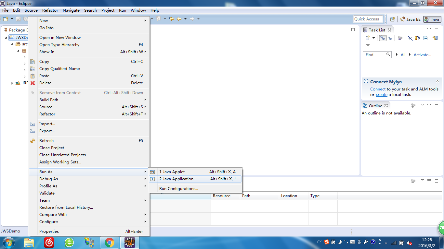The image size is (444, 249).
Task: Click the Refresh icon in context menu
Action: 33,141
